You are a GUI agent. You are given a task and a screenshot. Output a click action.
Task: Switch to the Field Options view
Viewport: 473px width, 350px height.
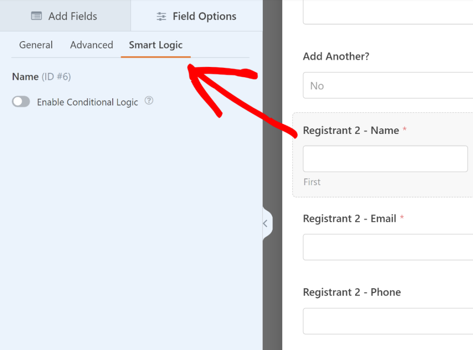click(x=196, y=16)
